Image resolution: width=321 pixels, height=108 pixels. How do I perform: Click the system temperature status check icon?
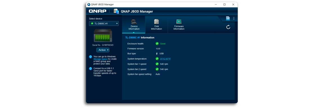click(x=157, y=59)
